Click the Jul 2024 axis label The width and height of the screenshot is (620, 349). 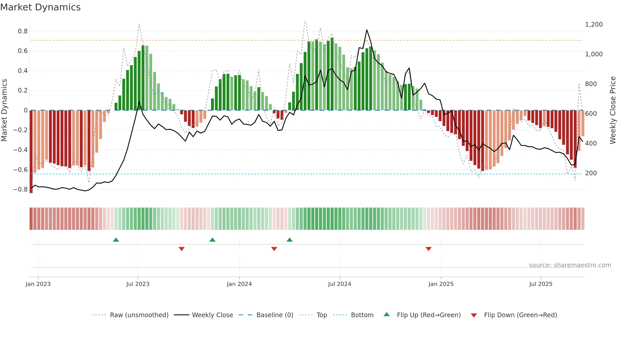click(340, 284)
